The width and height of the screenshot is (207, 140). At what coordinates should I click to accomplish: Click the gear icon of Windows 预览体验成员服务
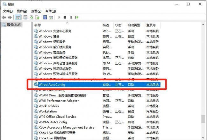coord(36,74)
